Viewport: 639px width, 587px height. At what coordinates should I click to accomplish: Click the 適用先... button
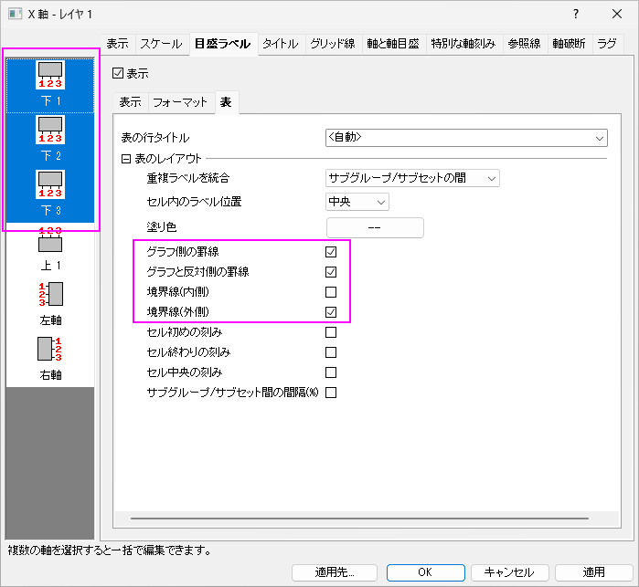point(335,572)
